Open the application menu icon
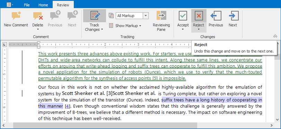This screenshot has height=129, width=281. pos(10,5)
